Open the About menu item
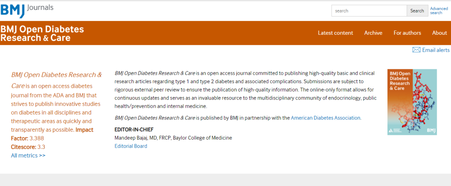 [439, 33]
